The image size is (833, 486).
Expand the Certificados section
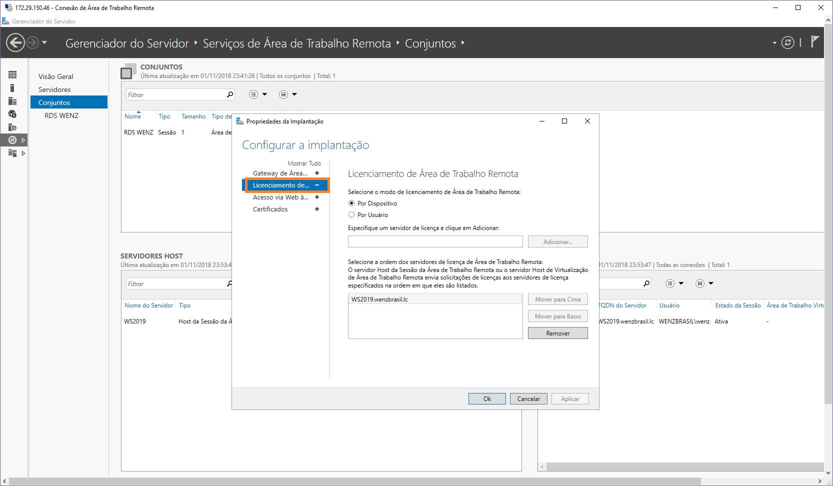click(x=317, y=209)
